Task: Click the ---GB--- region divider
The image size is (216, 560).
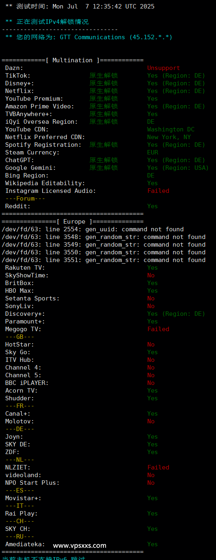Action: pos(20,337)
